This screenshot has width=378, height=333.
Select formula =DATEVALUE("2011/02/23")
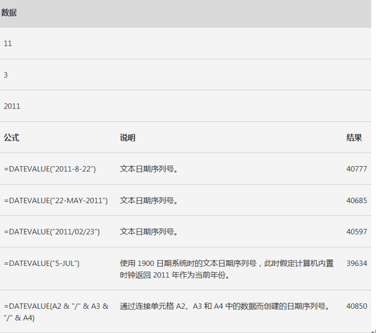[52, 232]
